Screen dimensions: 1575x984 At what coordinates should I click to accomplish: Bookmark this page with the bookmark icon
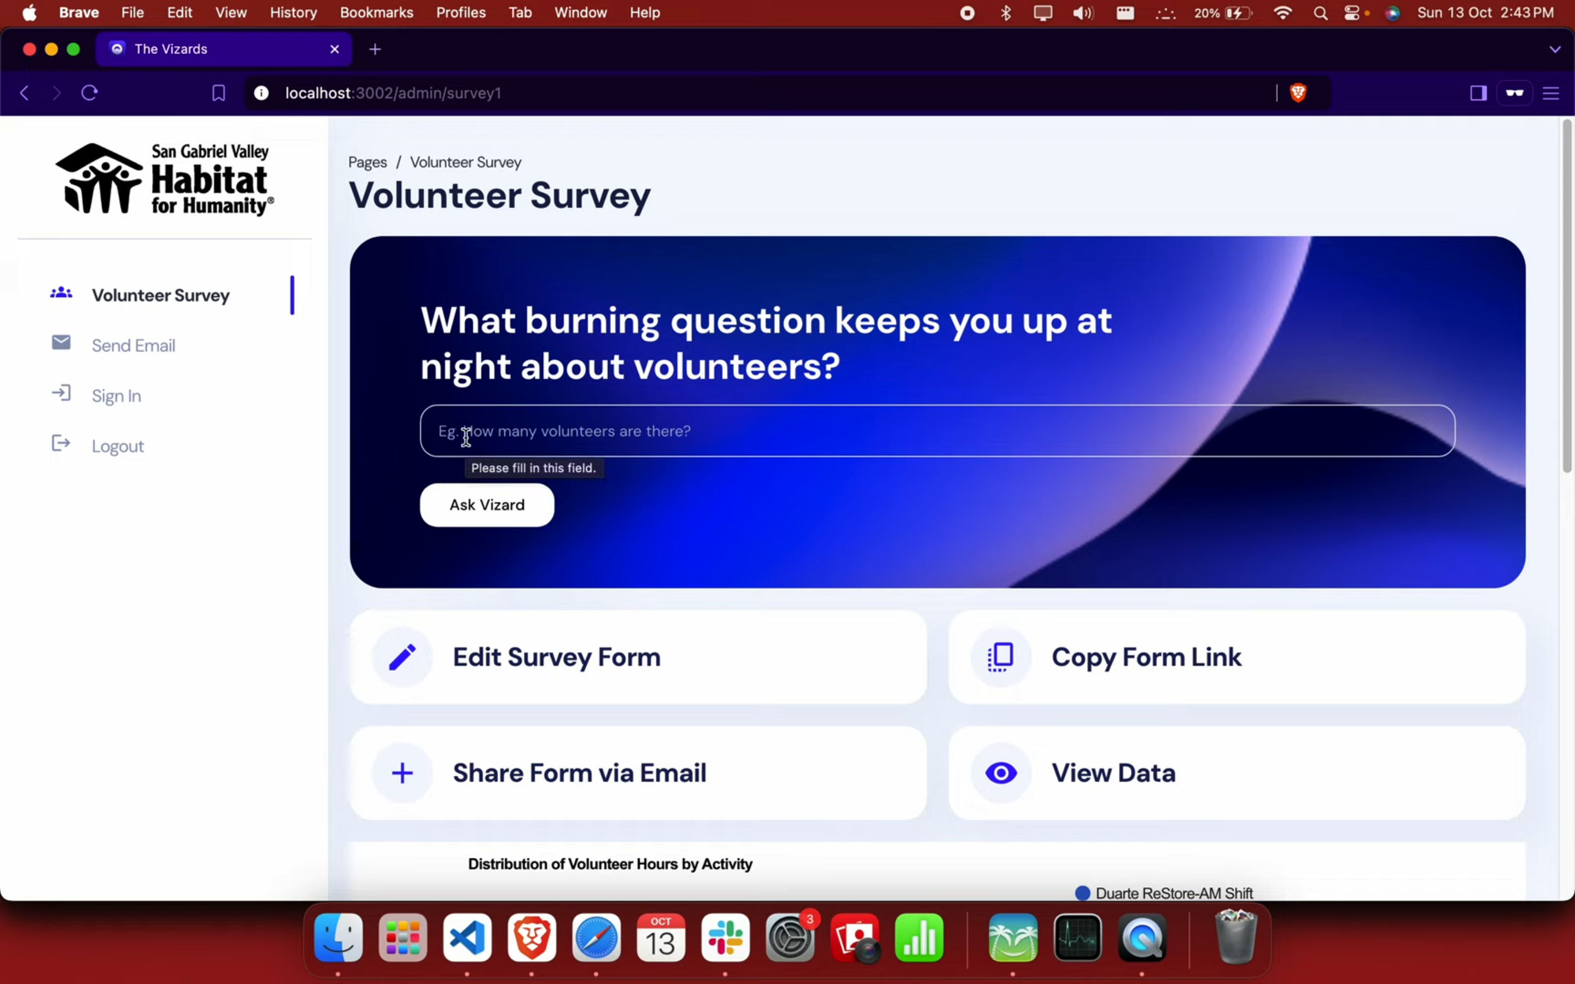point(219,93)
